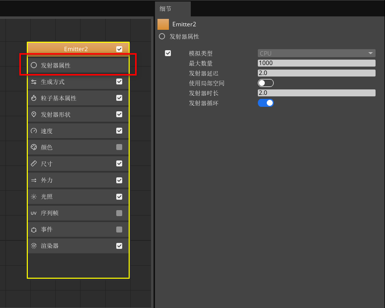Select the 光照 row label
This screenshot has width=385, height=308.
point(47,197)
